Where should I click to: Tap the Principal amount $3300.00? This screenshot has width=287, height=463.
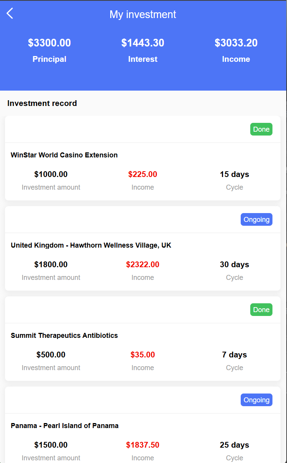[x=49, y=43]
